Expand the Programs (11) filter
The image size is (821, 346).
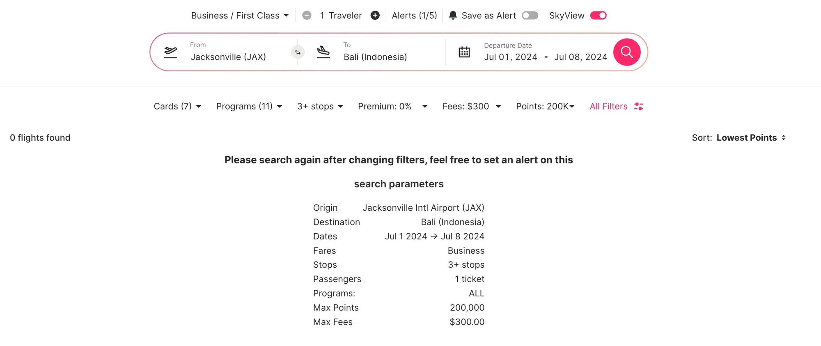pyautogui.click(x=249, y=106)
